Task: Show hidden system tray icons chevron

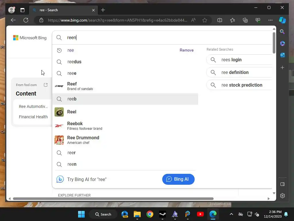Action: pos(231,214)
